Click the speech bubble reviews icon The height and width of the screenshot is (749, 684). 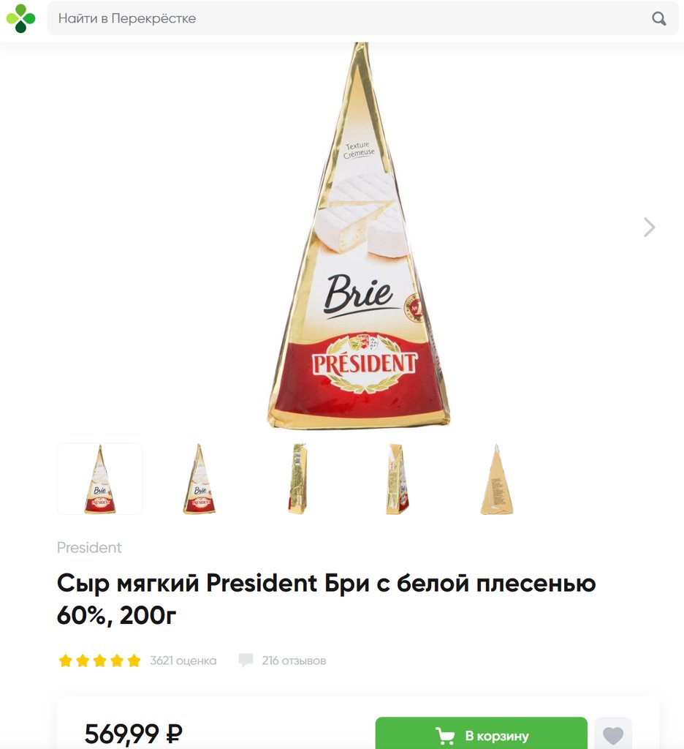(246, 660)
